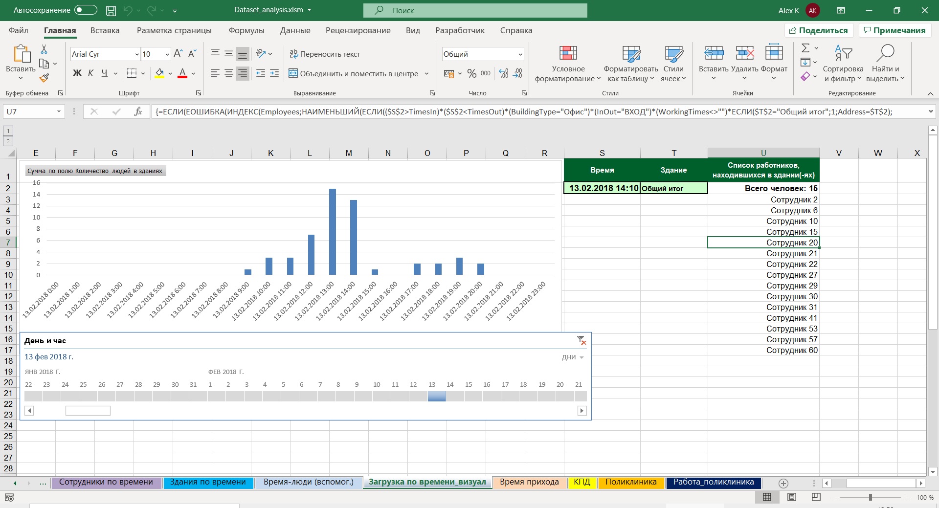Open Условное форматирование (conditional formatting)

click(568, 64)
